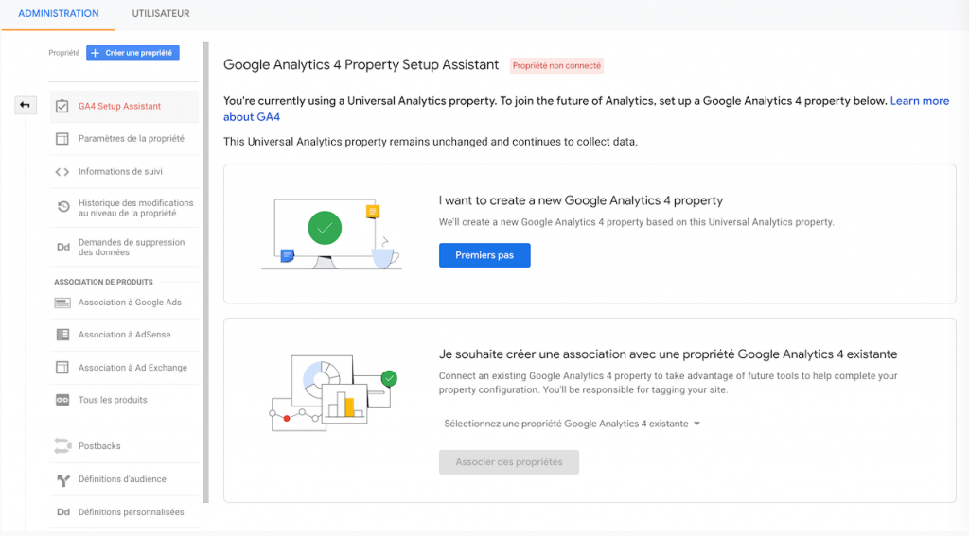This screenshot has height=536, width=969.
Task: Click the Postbacks arrows icon
Action: coord(62,446)
